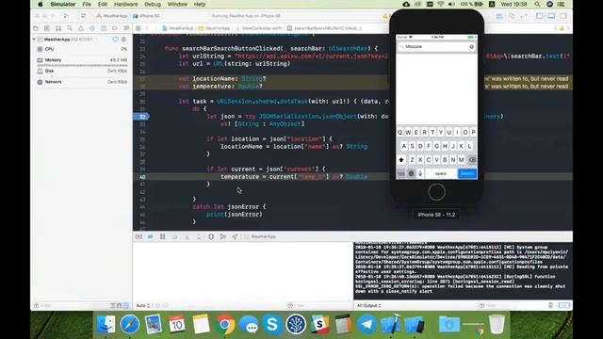Click the Spotlight search icon in menu bar
Screen dimensions: 603x339
(537, 4)
